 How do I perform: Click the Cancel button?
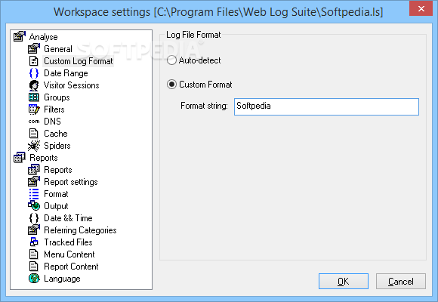(400, 282)
